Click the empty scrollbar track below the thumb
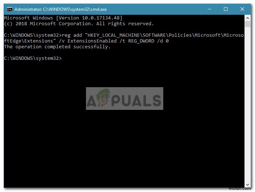The height and width of the screenshot is (192, 255). pyautogui.click(x=247, y=104)
